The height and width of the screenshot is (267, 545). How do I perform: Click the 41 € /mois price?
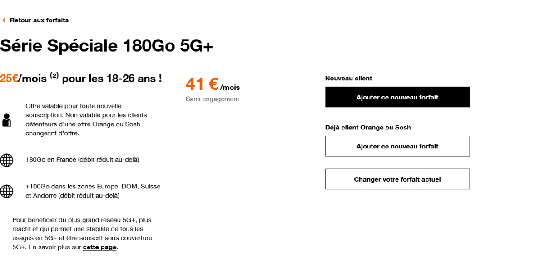click(212, 84)
